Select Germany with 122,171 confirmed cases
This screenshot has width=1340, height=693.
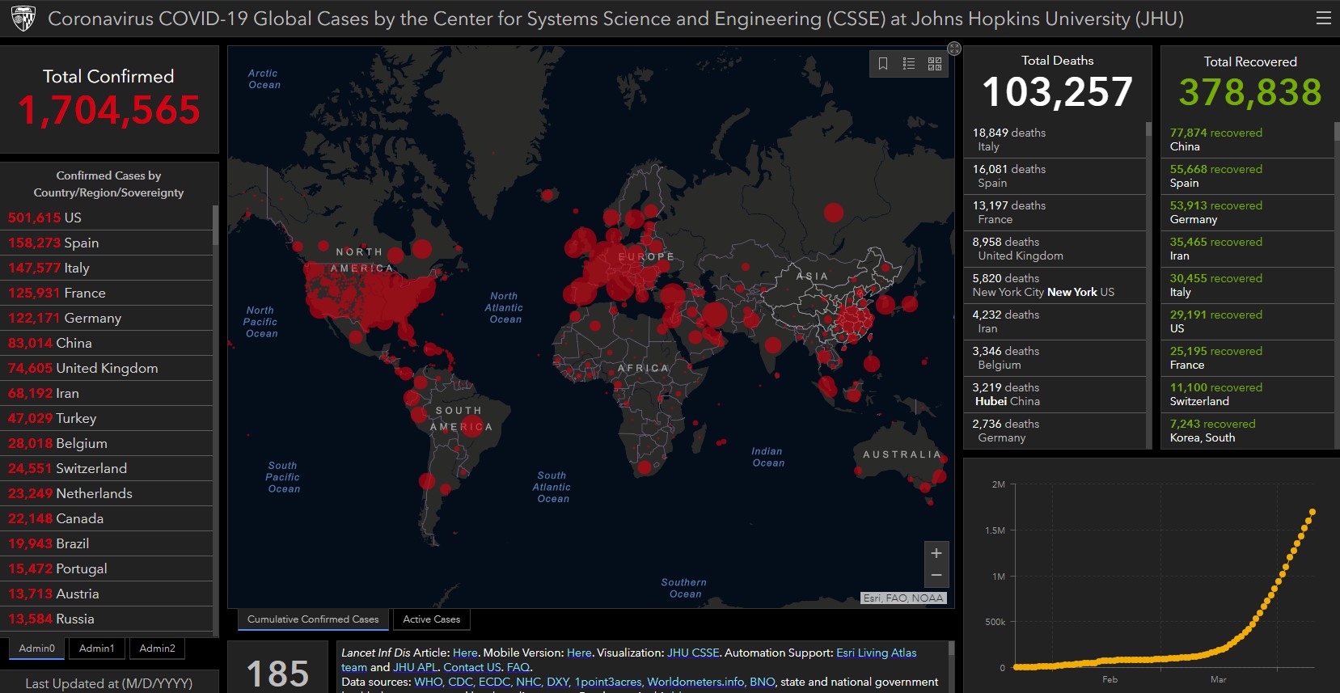(107, 318)
